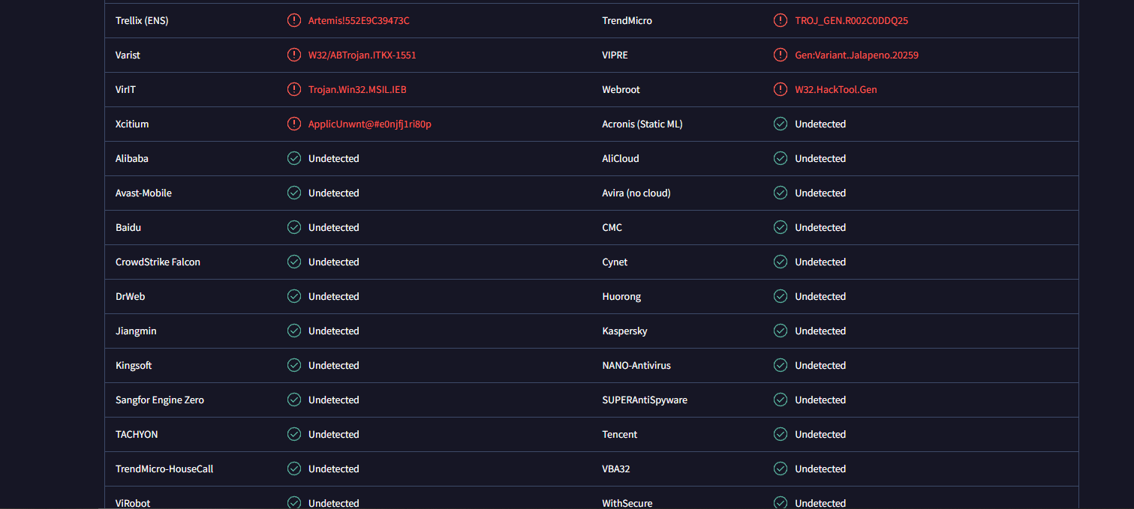Click the CrowdStrike Falcon vendor name

point(158,262)
